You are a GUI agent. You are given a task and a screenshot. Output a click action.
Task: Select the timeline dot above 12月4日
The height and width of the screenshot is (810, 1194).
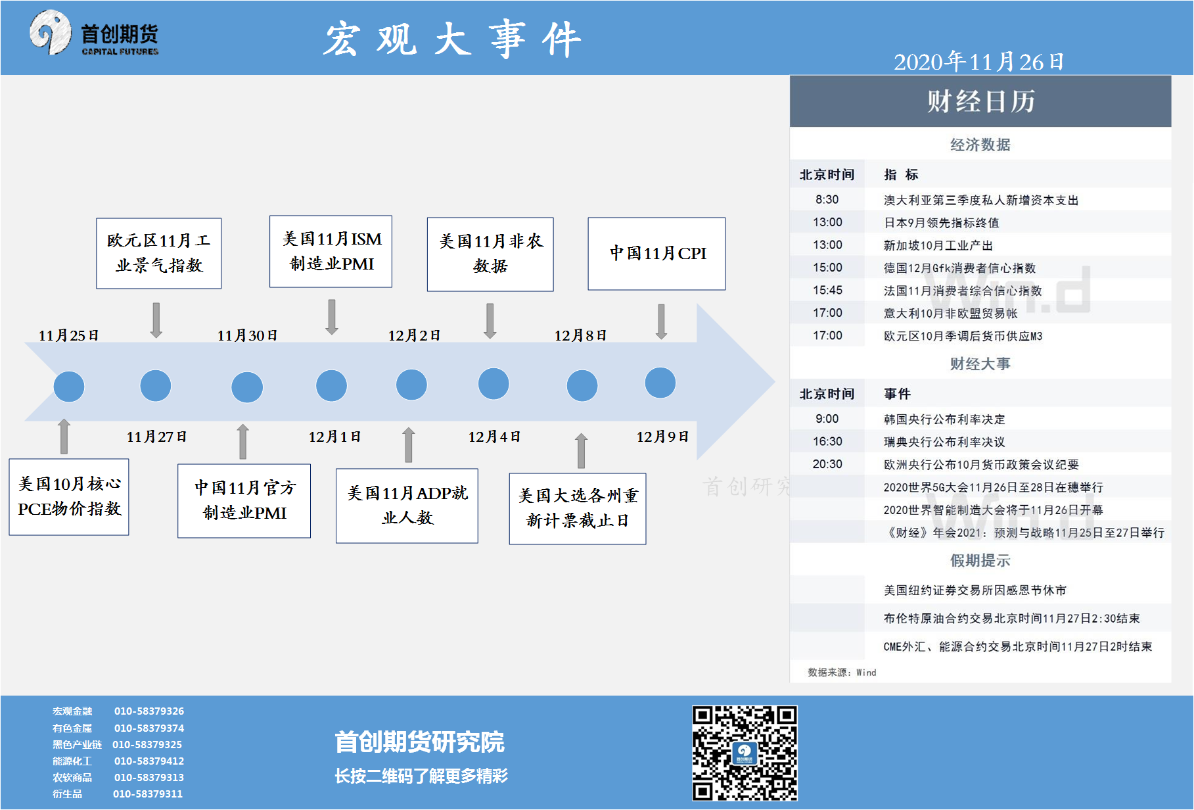pos(494,384)
